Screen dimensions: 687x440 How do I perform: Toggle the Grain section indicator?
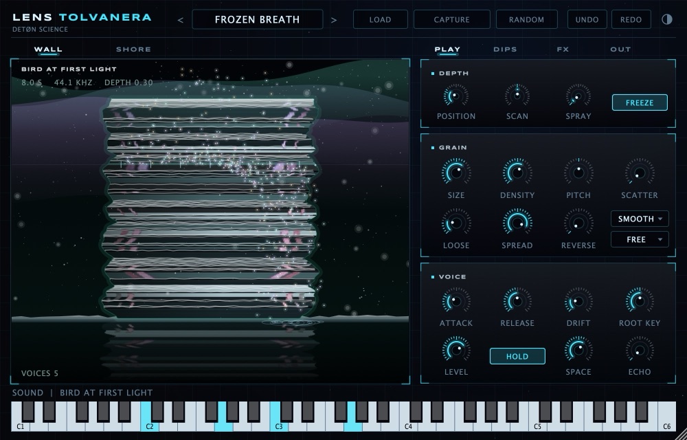[x=433, y=148]
